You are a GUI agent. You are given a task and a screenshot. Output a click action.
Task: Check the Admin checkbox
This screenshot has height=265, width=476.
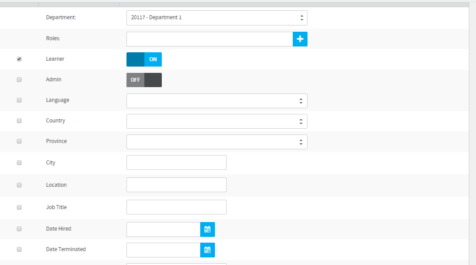(19, 80)
